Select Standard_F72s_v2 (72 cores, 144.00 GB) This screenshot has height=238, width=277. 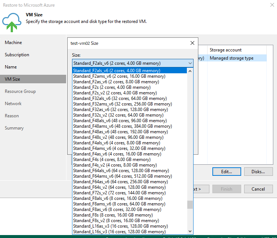[130, 193]
